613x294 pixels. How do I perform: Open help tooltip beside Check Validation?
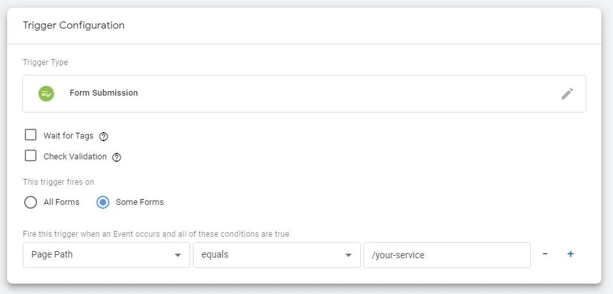pyautogui.click(x=117, y=157)
